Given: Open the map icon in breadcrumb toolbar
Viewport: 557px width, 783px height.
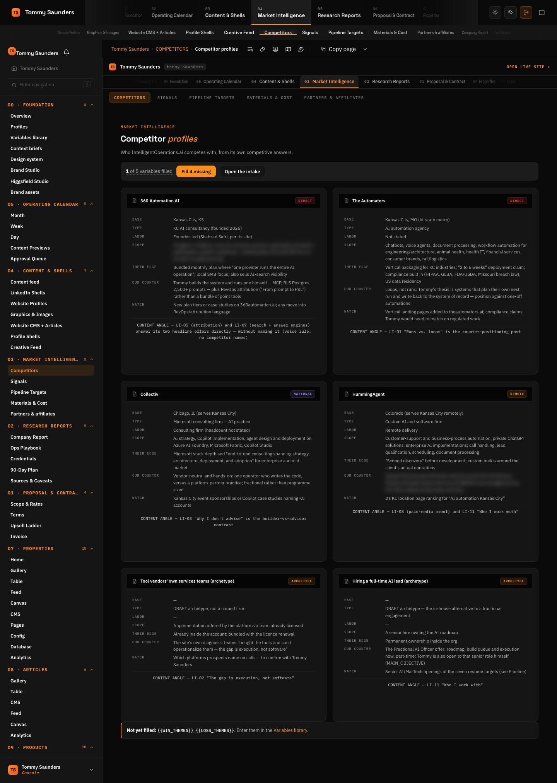Looking at the screenshot, I should 288,49.
